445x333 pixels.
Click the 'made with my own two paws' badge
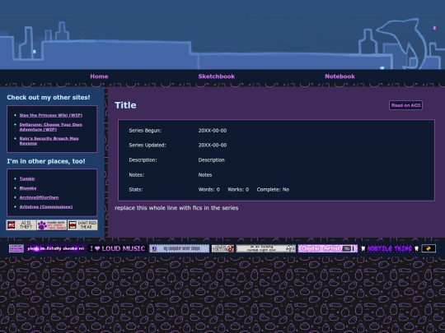52,225
